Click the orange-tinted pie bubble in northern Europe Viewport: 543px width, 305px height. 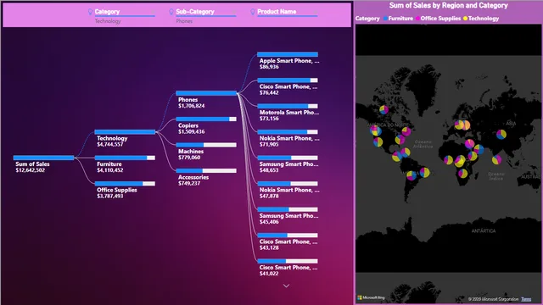pos(466,125)
